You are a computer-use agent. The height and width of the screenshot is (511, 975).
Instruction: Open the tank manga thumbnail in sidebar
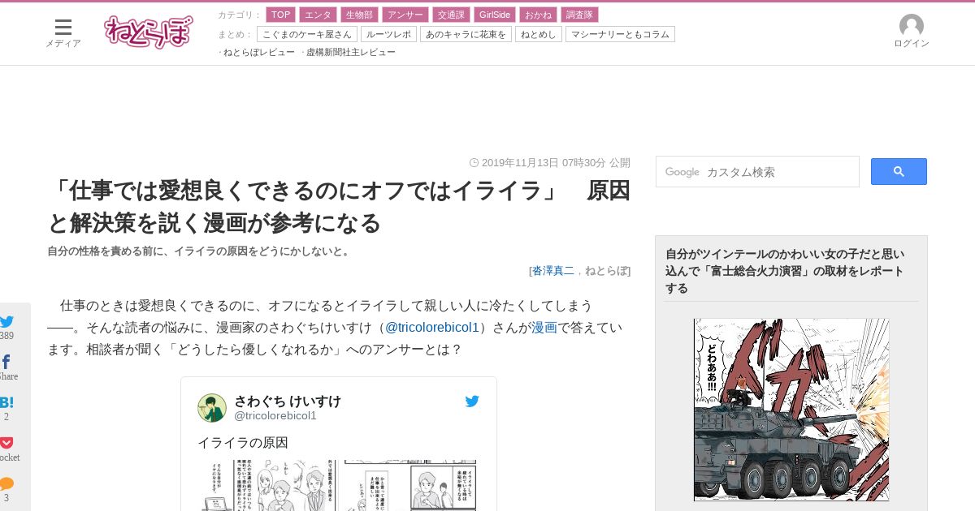pyautogui.click(x=791, y=410)
